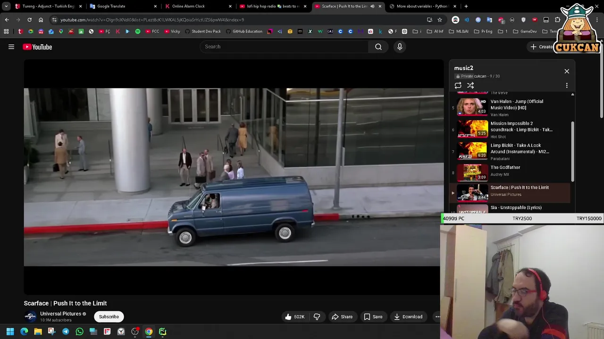Screen dimensions: 604x339
Task: Install app or cast icon in address bar
Action: [x=429, y=20]
